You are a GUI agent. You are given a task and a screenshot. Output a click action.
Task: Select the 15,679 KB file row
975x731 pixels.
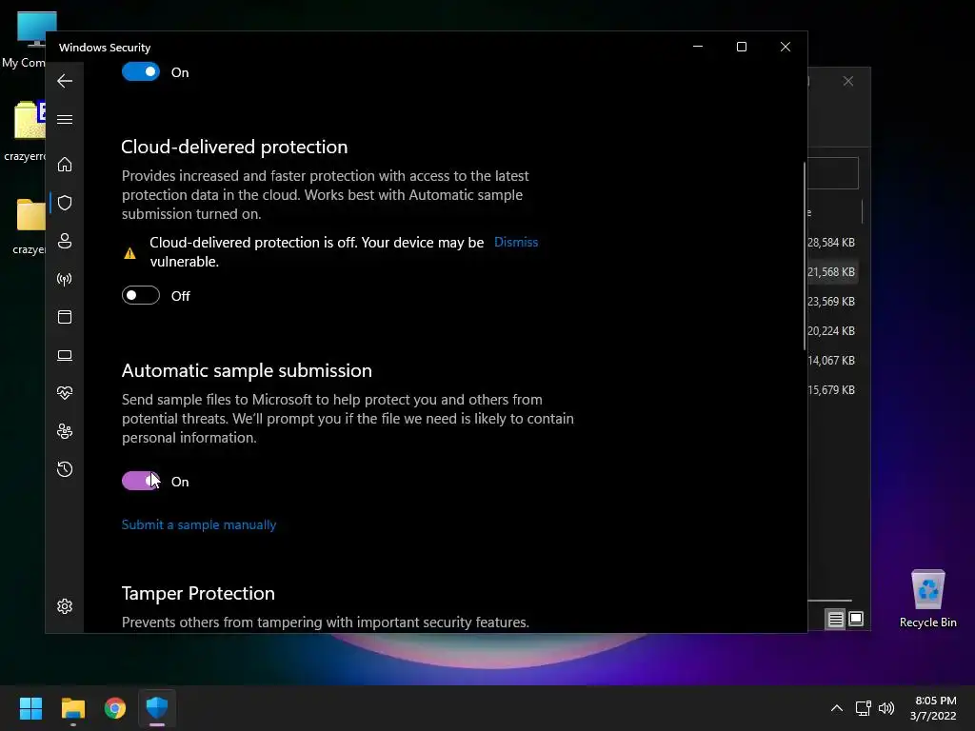pos(833,389)
